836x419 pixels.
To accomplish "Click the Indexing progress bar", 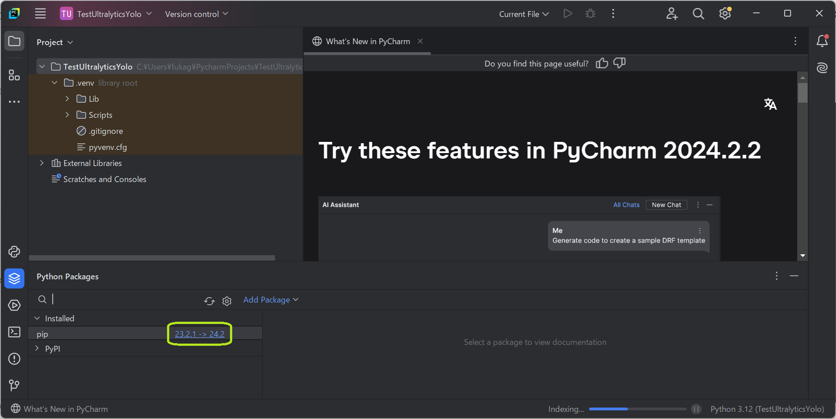I will [638, 409].
